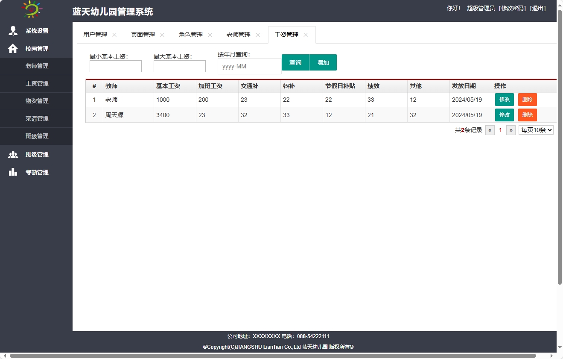Close the 用户管理 tab via its X icon

(x=114, y=35)
